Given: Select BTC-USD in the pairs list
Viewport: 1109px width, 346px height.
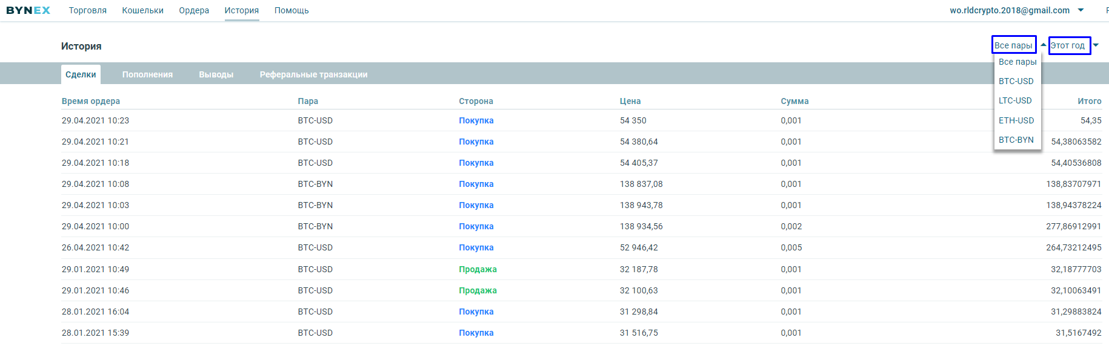Looking at the screenshot, I should tap(1016, 81).
